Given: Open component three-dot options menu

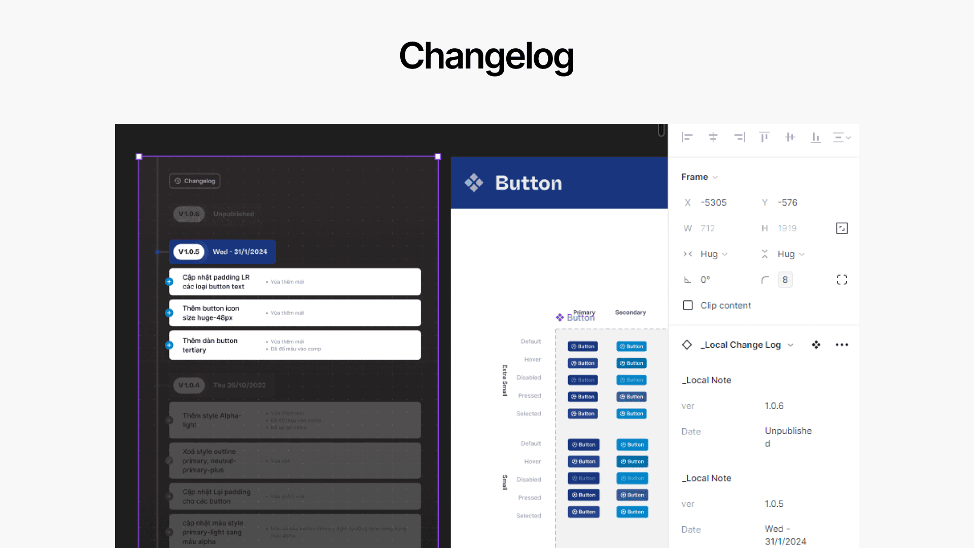Looking at the screenshot, I should (842, 345).
